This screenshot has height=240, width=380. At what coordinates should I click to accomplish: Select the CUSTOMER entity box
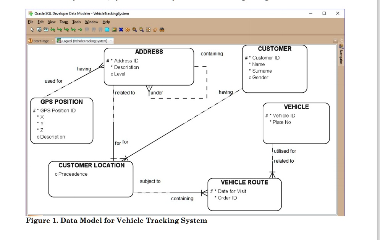(274, 69)
